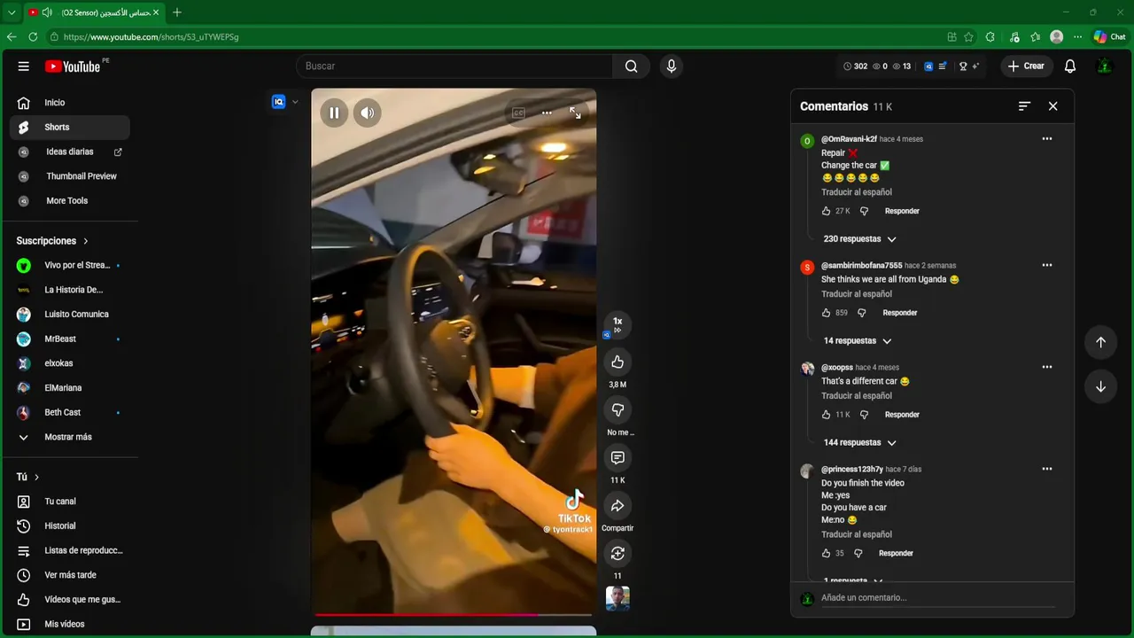Expand 230 respuestas thread
The height and width of the screenshot is (638, 1134).
[859, 239]
